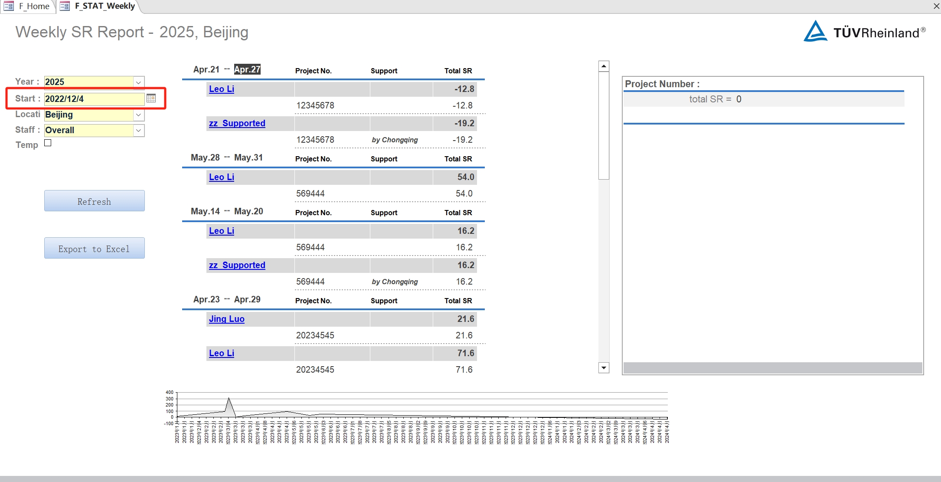Click the Refresh button
The image size is (941, 482).
(94, 201)
